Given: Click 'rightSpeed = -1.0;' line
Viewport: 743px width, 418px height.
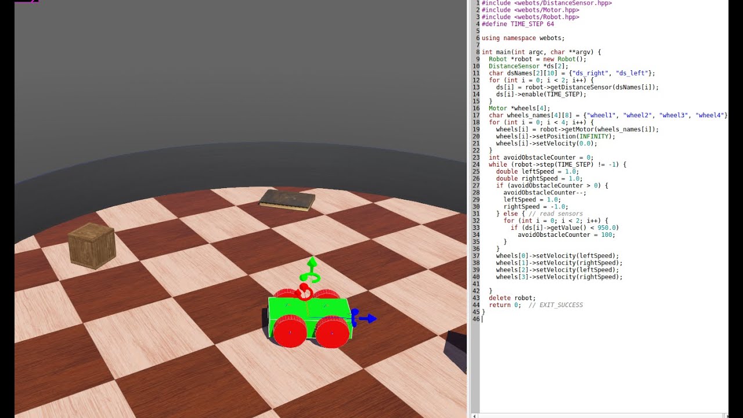Looking at the screenshot, I should [536, 206].
